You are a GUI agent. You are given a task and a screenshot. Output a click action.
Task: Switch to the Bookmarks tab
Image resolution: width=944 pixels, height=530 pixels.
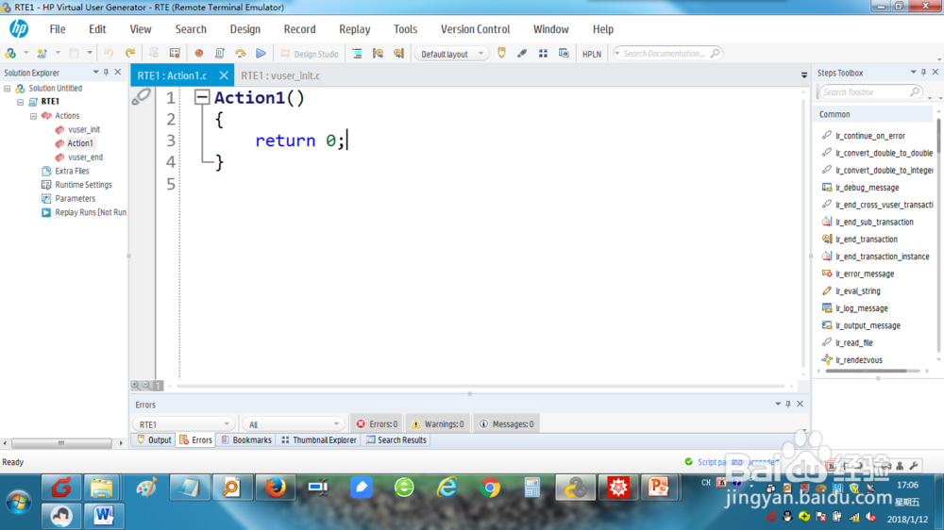coord(246,440)
